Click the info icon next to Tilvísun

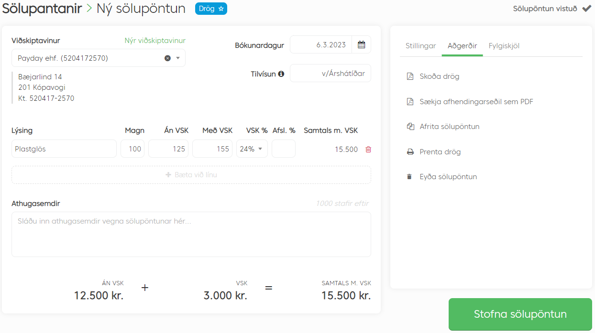281,74
